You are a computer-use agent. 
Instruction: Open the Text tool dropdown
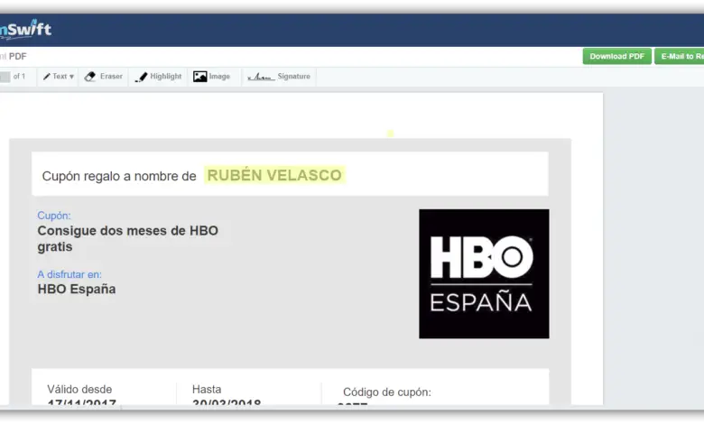[x=59, y=77]
